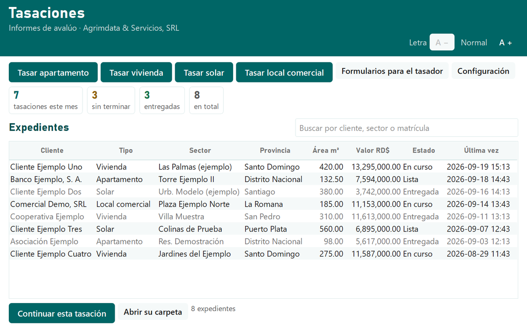This screenshot has width=527, height=329.
Task: Click province Santiago
Action: pyautogui.click(x=260, y=192)
